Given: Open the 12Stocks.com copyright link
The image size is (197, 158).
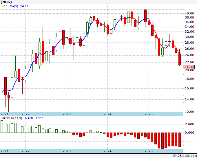Looking at the screenshot, I should click(185, 156).
